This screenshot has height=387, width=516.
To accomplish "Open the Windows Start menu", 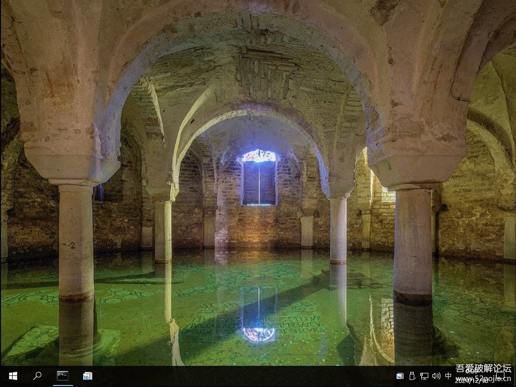I will pos(13,376).
